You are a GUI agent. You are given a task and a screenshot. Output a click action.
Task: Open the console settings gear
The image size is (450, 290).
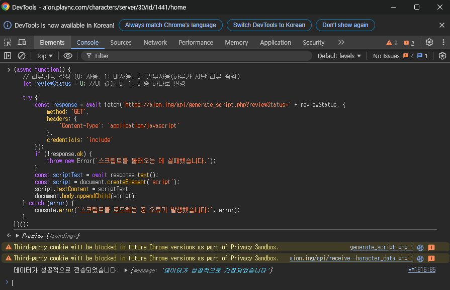click(x=442, y=56)
